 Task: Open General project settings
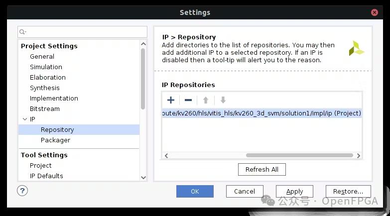click(x=42, y=56)
